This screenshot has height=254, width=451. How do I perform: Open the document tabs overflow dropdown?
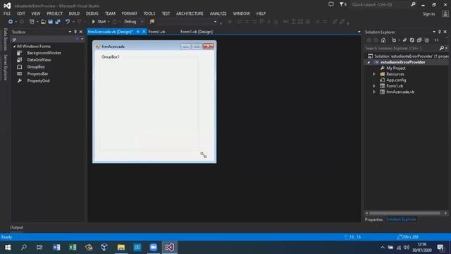(x=359, y=32)
